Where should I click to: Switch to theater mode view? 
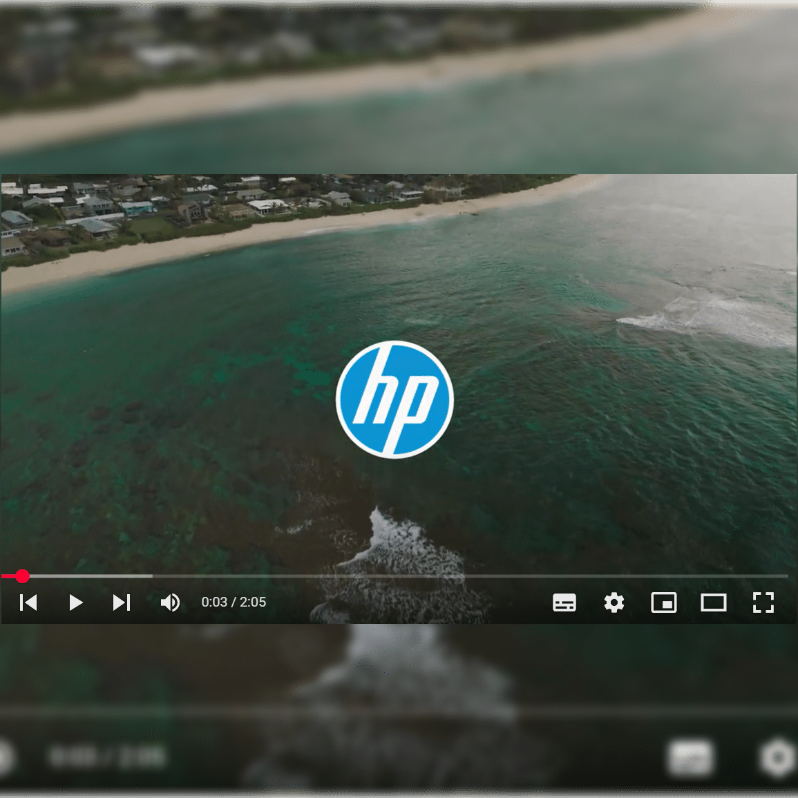click(x=714, y=602)
